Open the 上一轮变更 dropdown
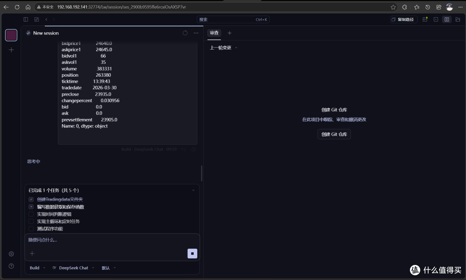 (x=224, y=47)
